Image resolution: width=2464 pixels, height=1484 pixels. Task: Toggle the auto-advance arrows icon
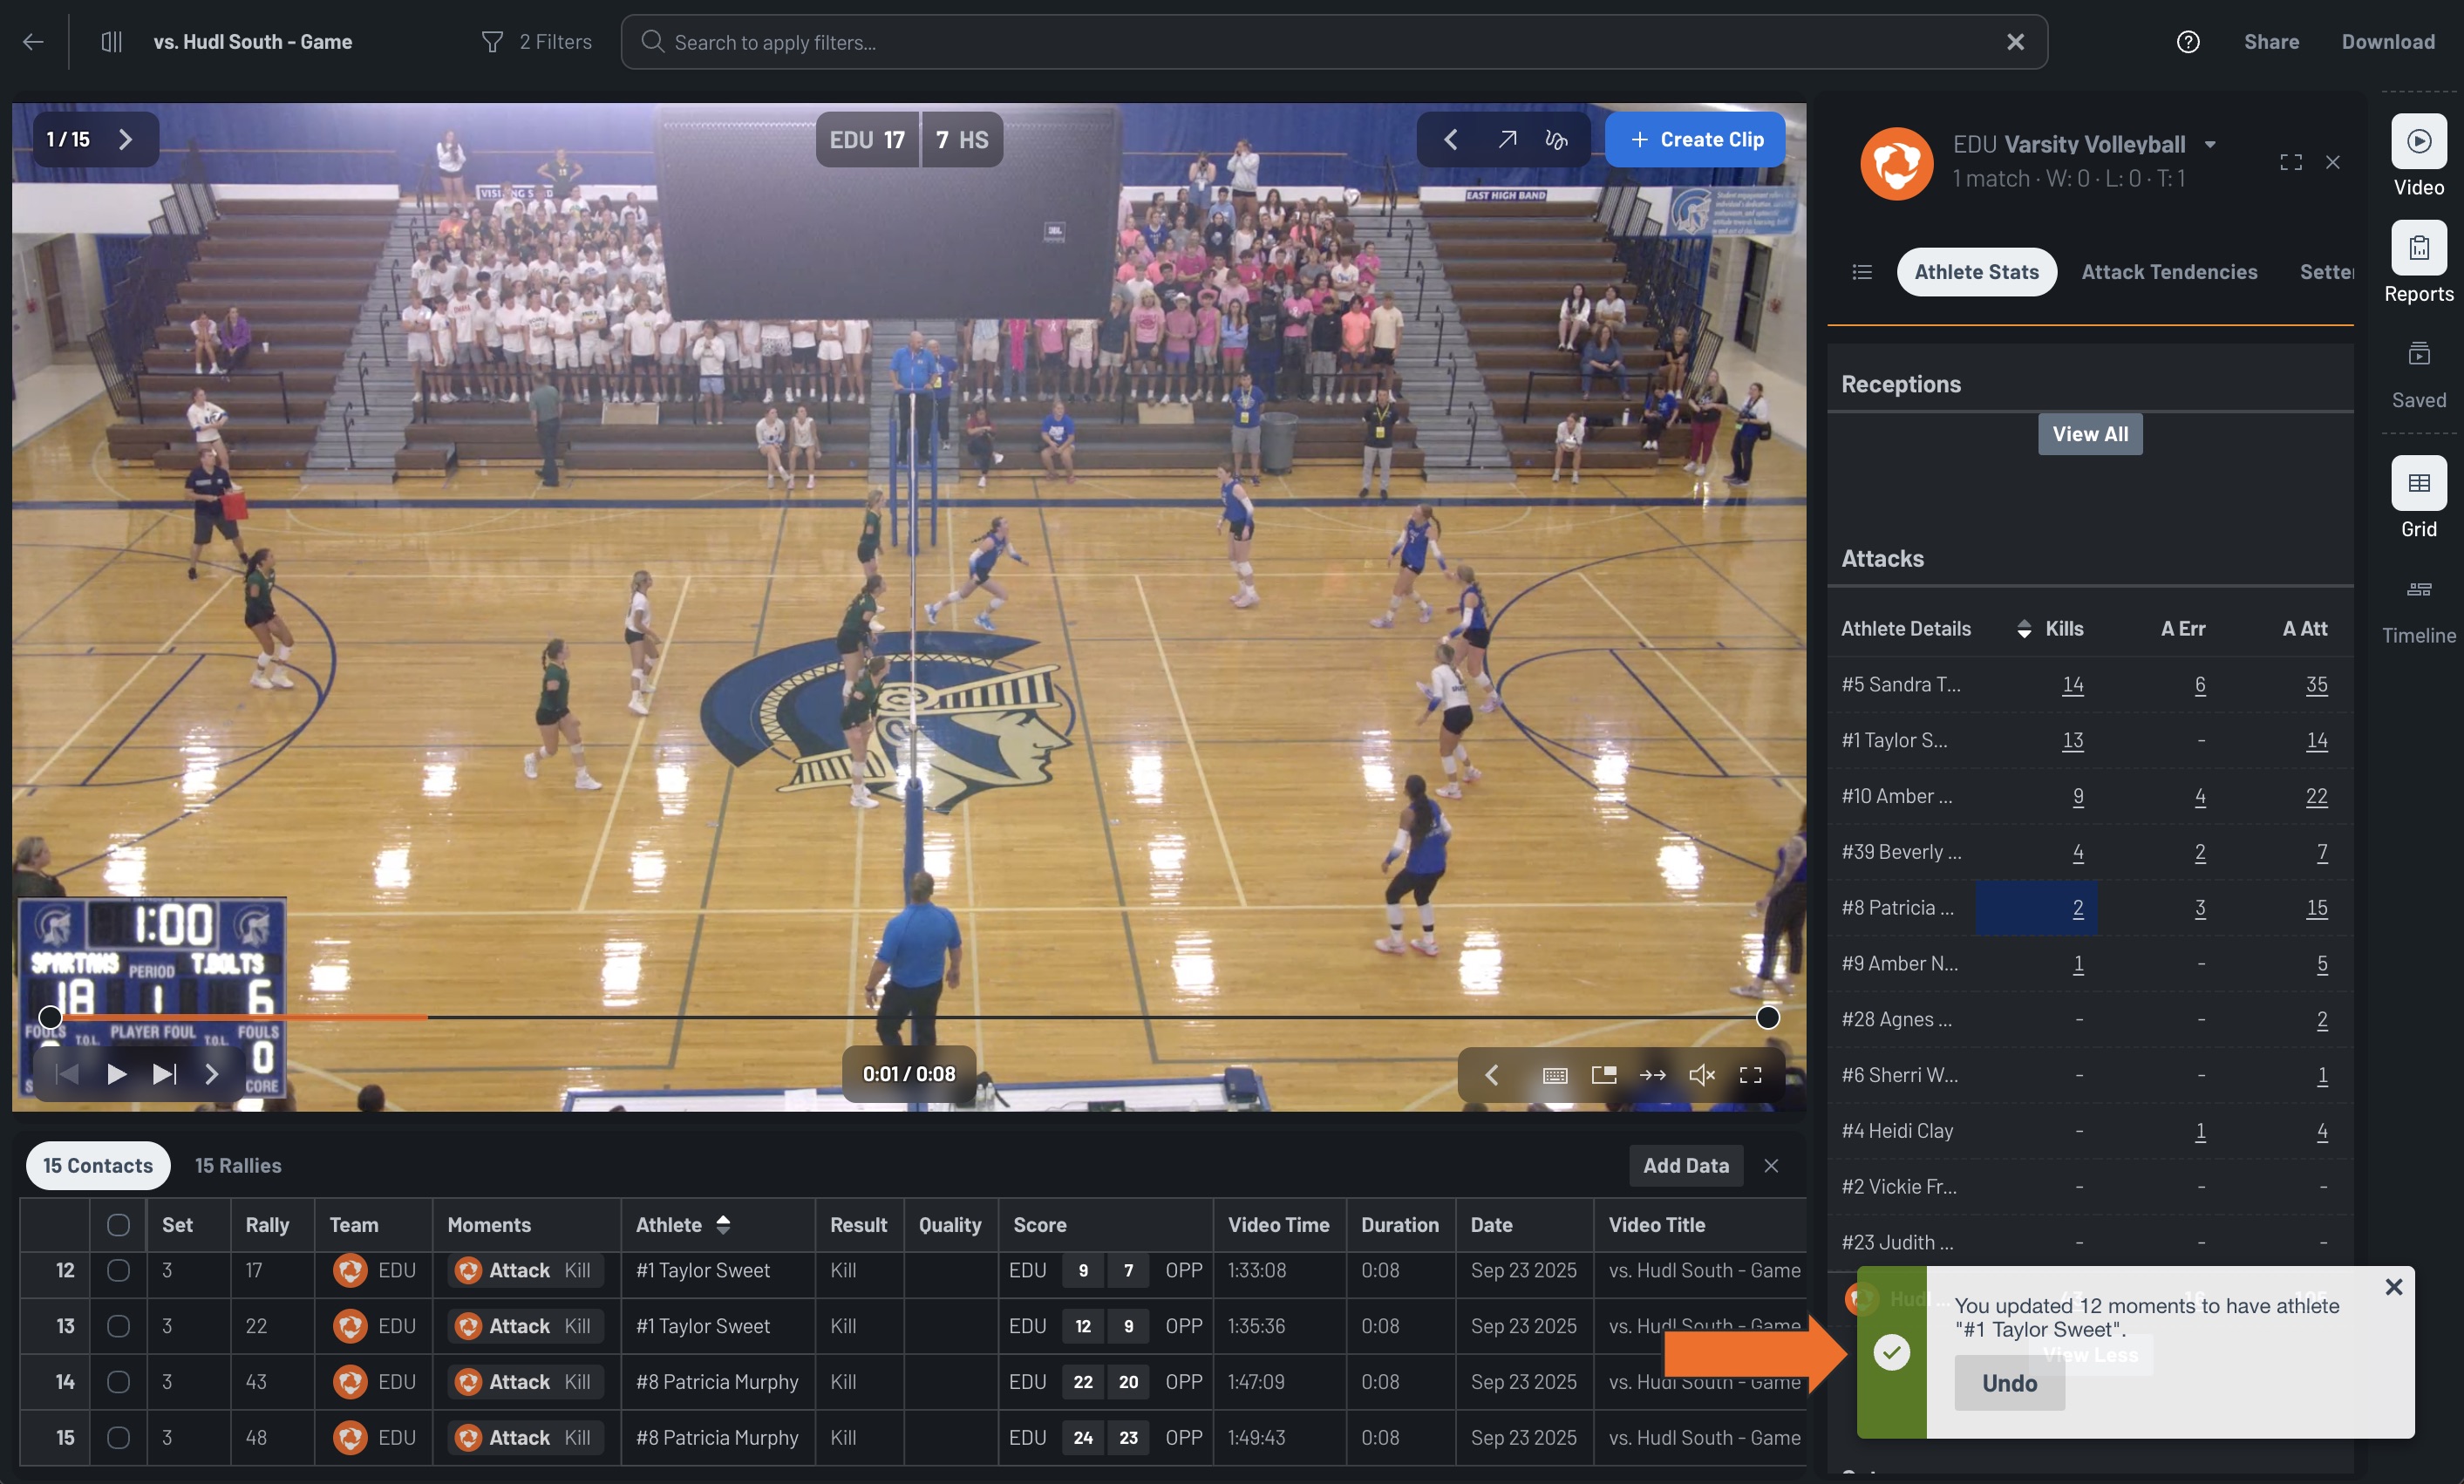(1652, 1075)
